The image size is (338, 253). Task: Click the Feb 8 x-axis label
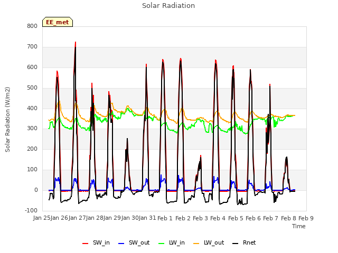point(289,218)
